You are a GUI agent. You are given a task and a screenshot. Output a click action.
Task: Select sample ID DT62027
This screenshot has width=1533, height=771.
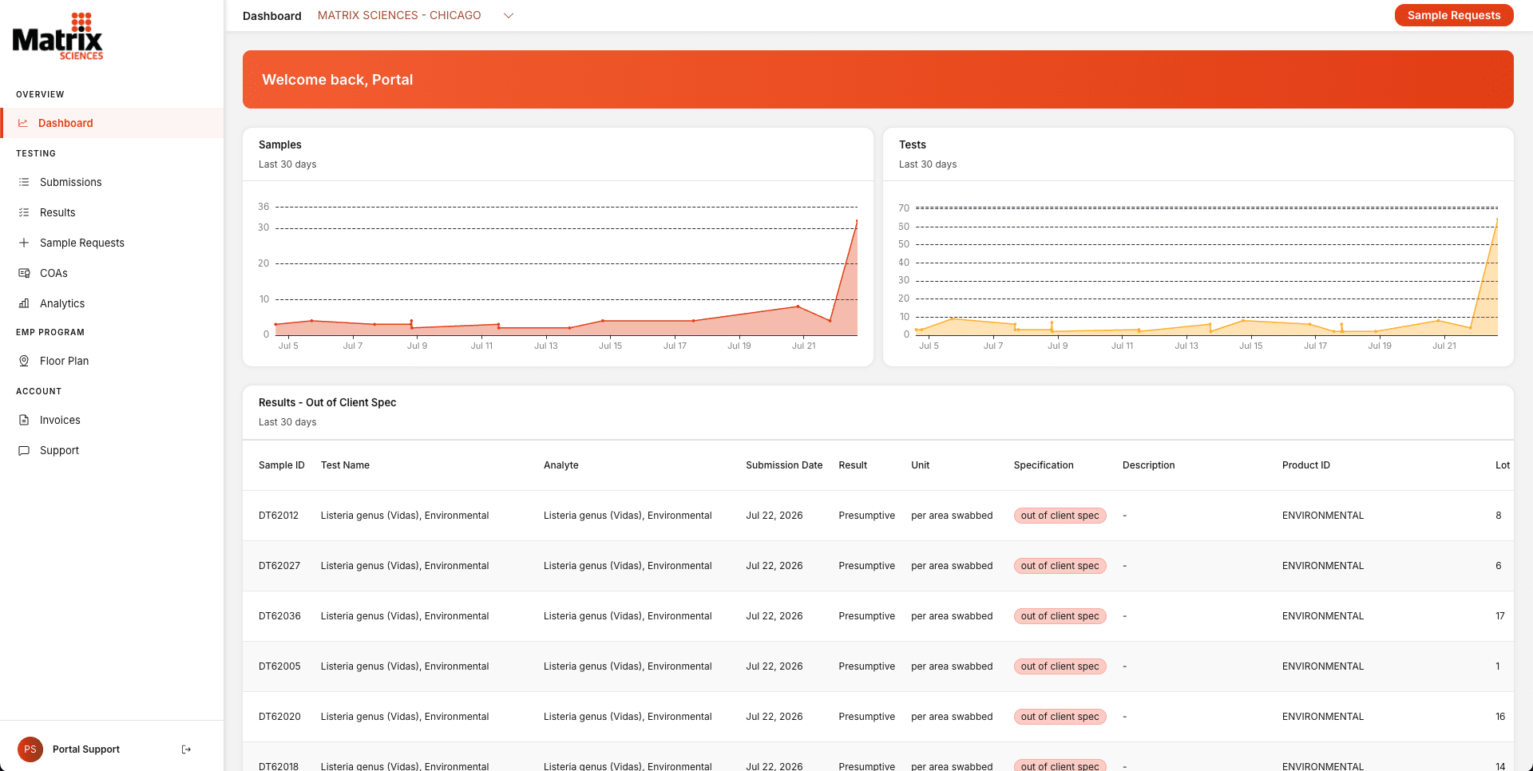(279, 566)
